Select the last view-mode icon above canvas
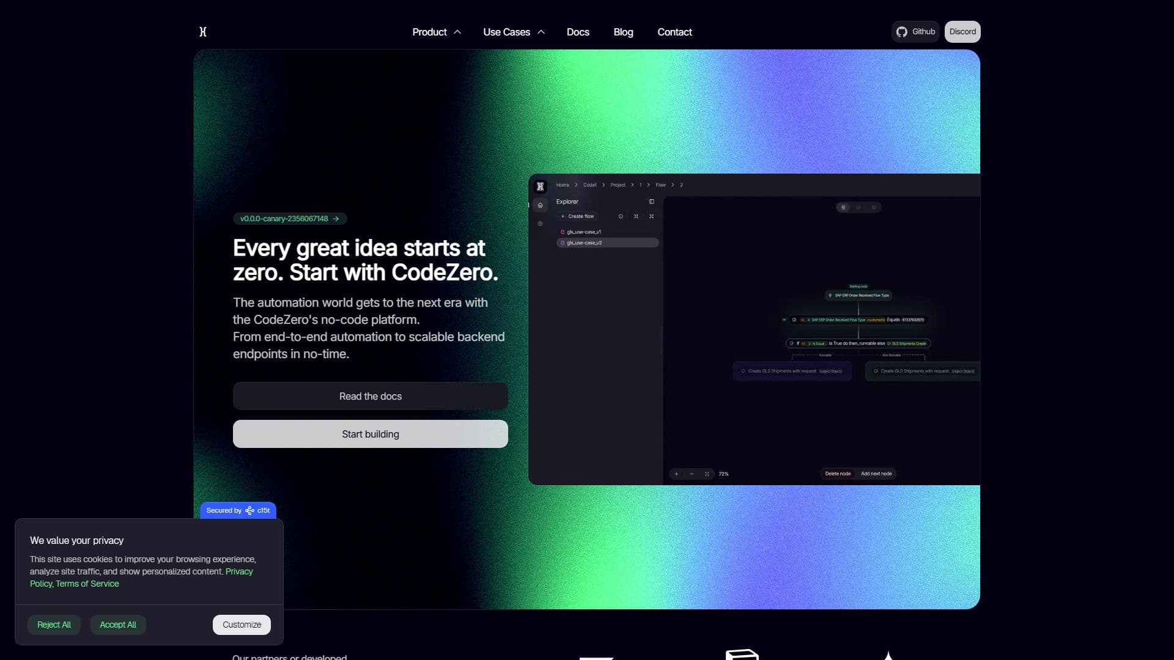The width and height of the screenshot is (1174, 660). (874, 208)
